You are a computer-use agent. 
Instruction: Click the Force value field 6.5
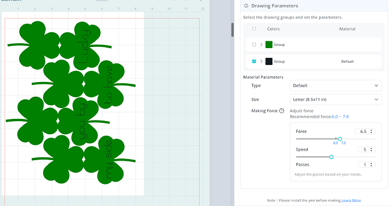point(365,131)
